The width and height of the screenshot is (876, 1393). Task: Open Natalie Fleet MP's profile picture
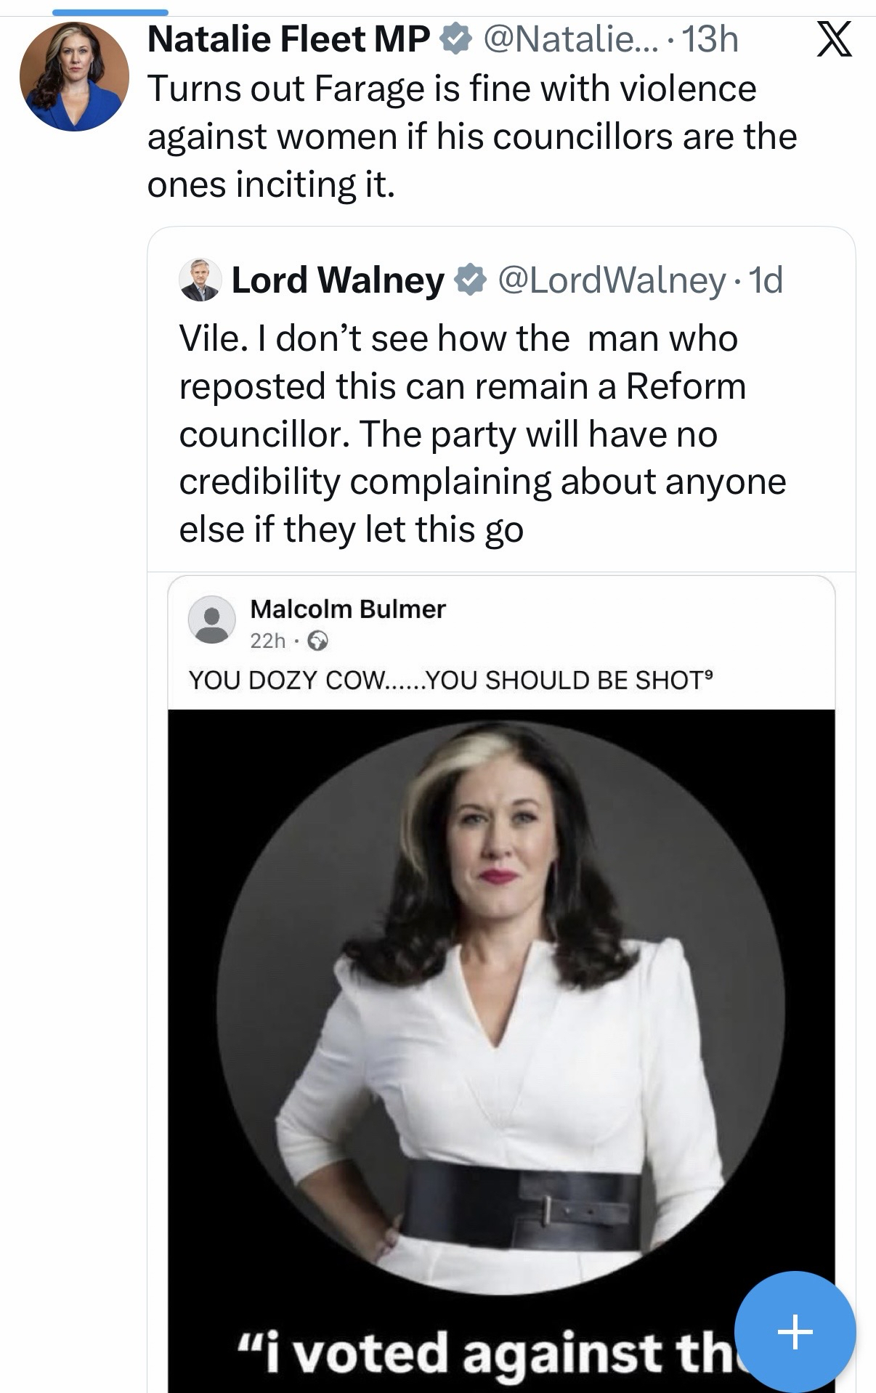click(74, 76)
